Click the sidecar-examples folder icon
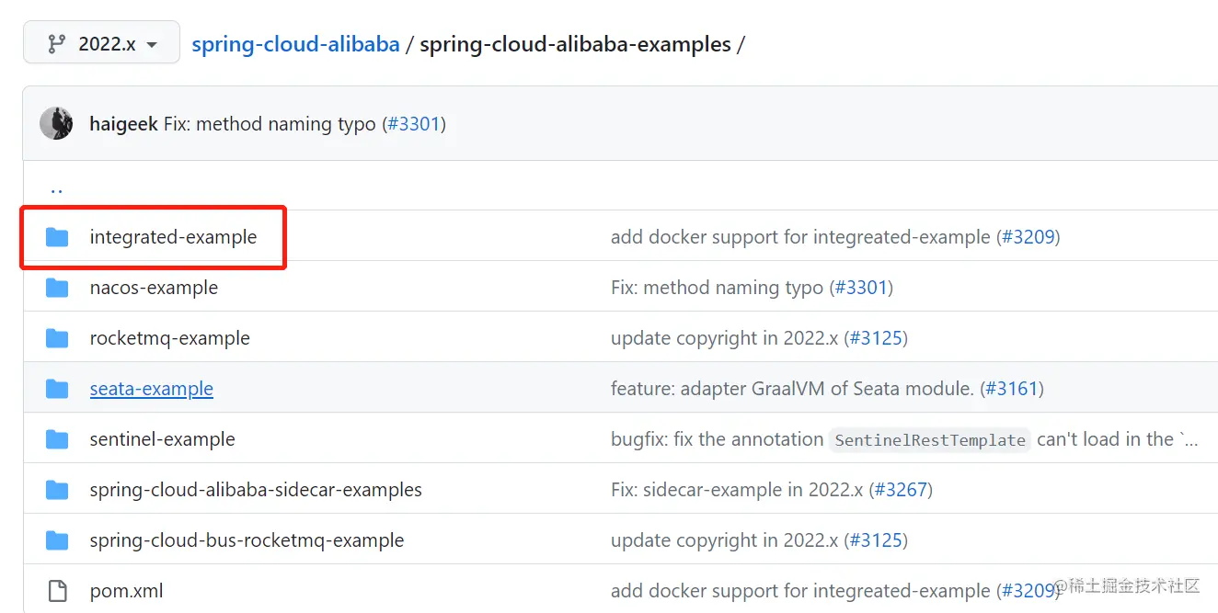The height and width of the screenshot is (613, 1218). tap(57, 490)
